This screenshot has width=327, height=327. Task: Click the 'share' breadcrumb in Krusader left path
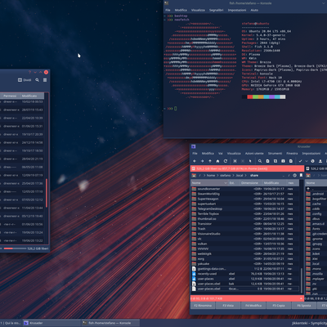pos(254,175)
